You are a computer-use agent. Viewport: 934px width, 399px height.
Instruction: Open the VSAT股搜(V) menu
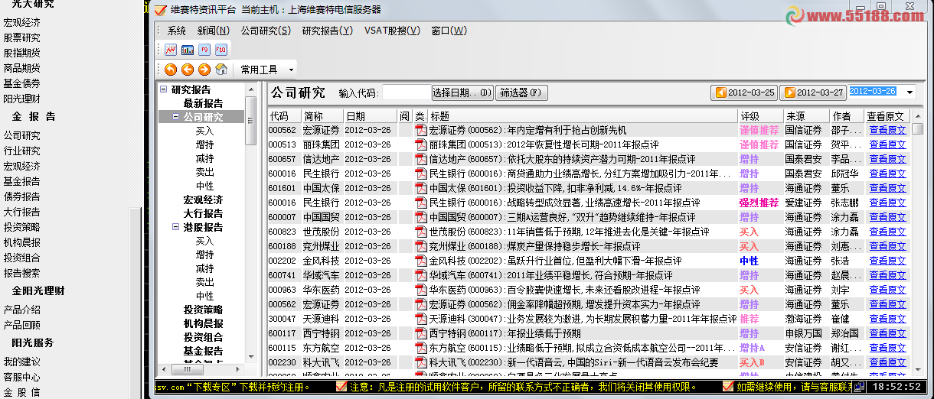coord(392,31)
